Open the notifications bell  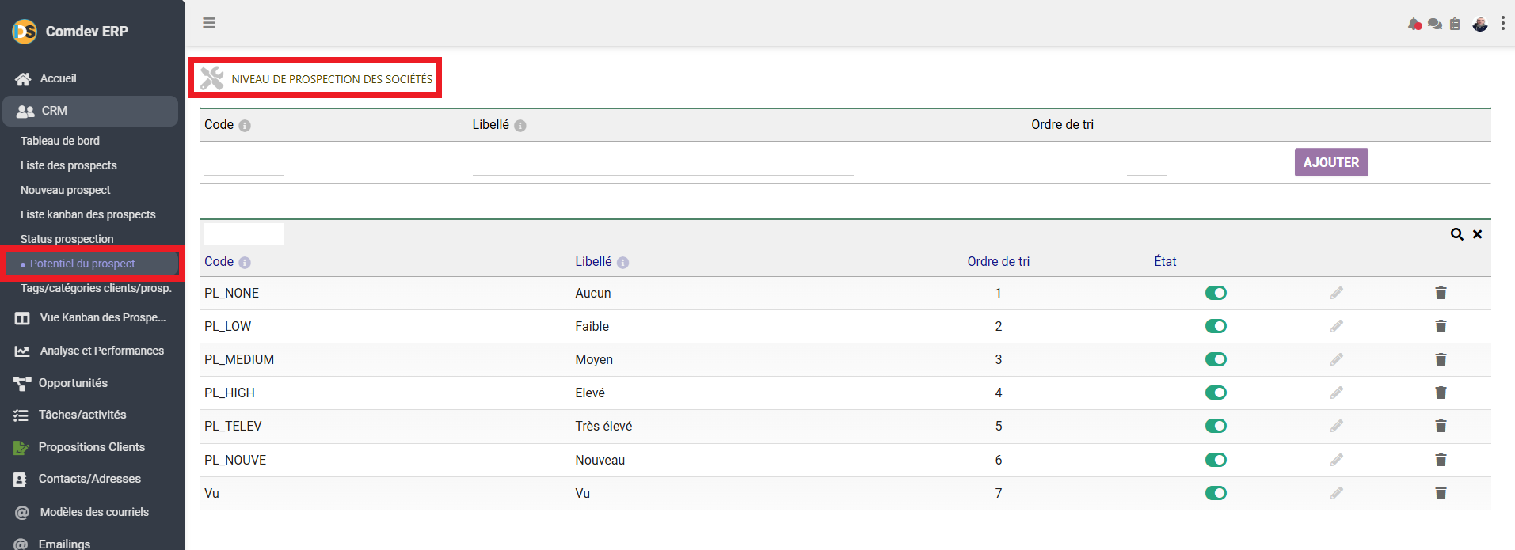tap(1414, 24)
